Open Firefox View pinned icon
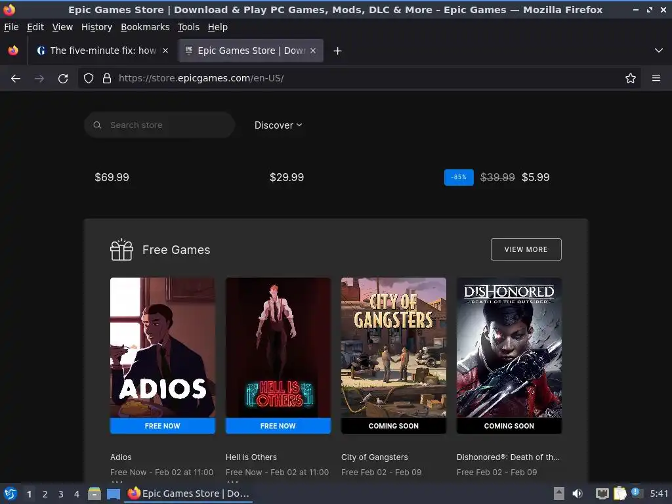 (x=13, y=51)
